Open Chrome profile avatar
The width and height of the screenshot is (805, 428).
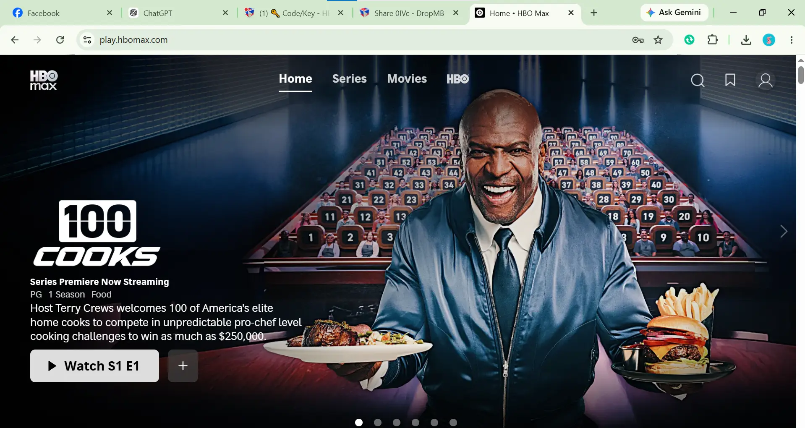(x=769, y=40)
